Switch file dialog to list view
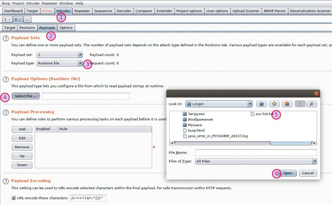332x205 pixels. pyautogui.click(x=300, y=104)
